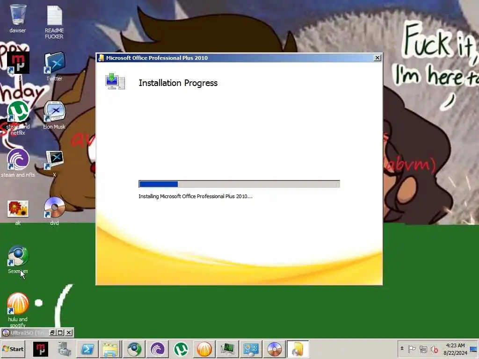
Task: Open BitTorrent from the taskbar
Action: [158, 349]
